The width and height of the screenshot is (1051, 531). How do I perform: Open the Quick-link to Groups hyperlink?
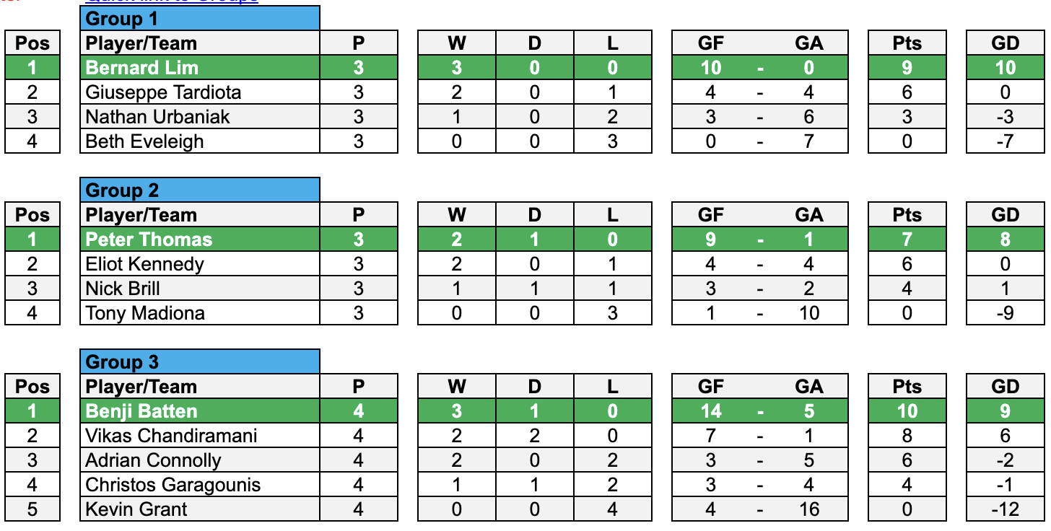(x=172, y=1)
